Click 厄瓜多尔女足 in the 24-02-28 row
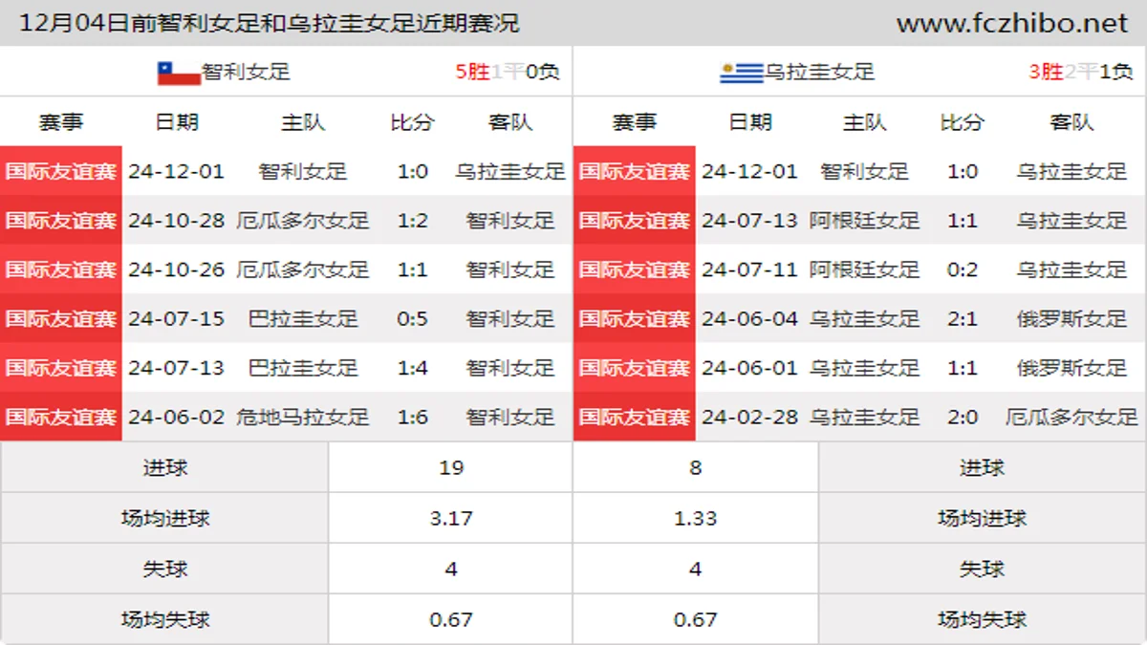This screenshot has width=1147, height=645. pos(1072,417)
